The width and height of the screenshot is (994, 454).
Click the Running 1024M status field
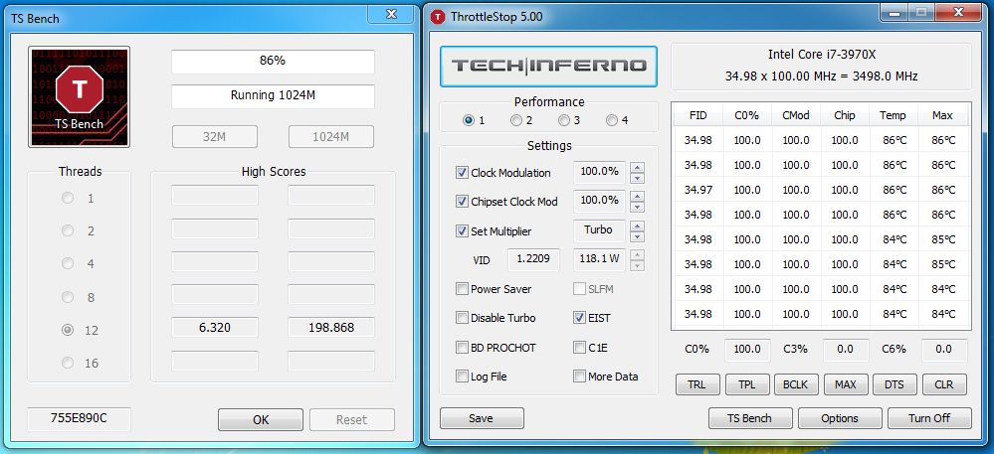point(273,96)
